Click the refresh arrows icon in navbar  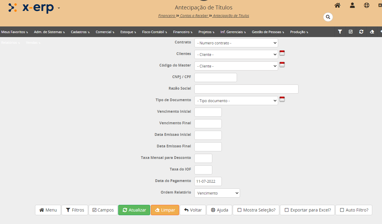coord(361,32)
